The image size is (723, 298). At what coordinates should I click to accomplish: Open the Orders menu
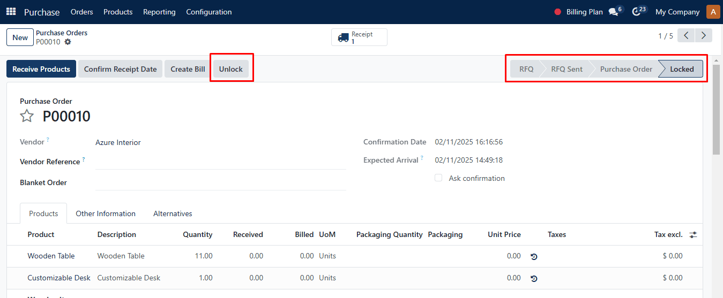pyautogui.click(x=81, y=12)
